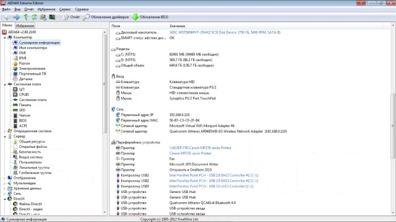Select Имя компьютера tree item
The image size is (396, 222).
pos(33,47)
